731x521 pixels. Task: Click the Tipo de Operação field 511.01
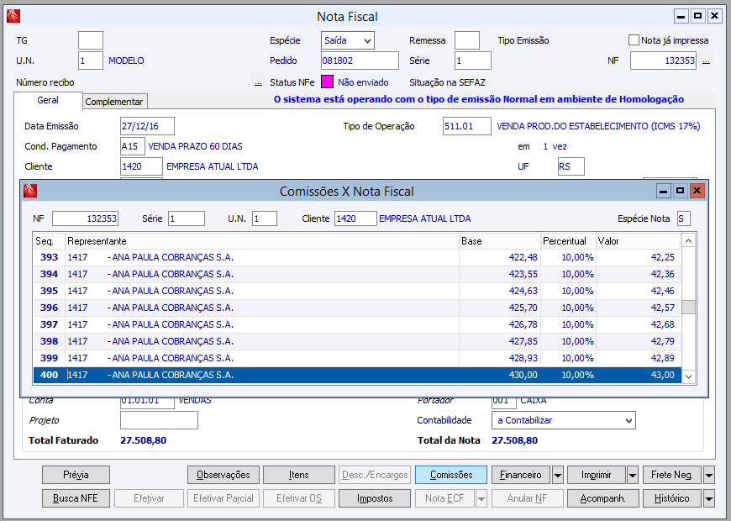tap(466, 126)
